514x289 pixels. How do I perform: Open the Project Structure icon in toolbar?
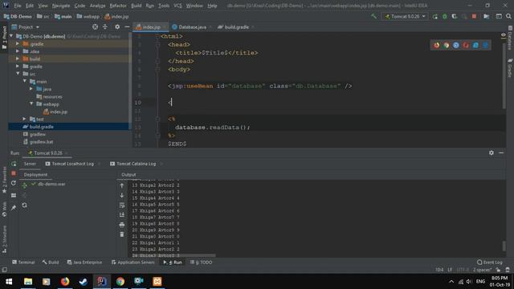(x=487, y=16)
